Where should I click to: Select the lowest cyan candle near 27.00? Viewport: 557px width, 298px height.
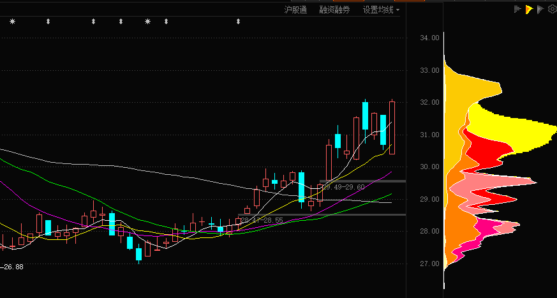click(x=138, y=255)
